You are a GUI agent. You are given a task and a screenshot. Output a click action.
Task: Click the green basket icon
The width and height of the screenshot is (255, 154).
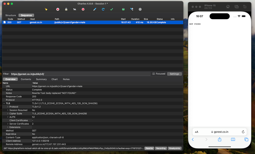click(123, 9)
